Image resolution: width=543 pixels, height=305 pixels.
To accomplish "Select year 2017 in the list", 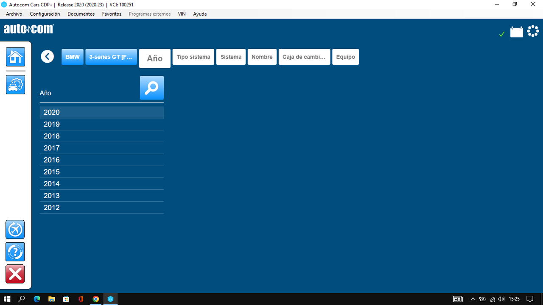I will [102, 148].
